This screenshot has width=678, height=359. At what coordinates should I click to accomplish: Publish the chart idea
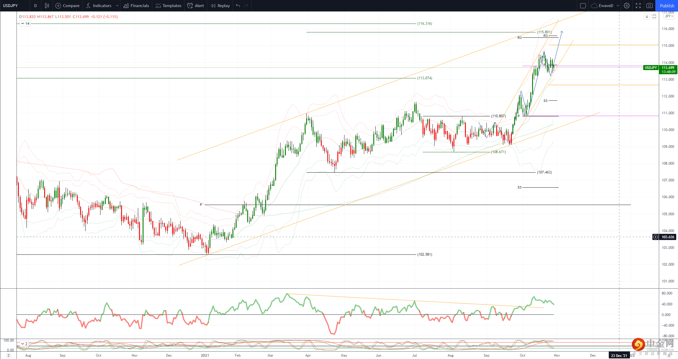(667, 6)
